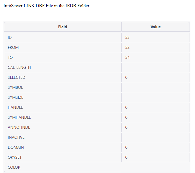Screen dimensions: 195x173
Task: Select the COLOR field cell
Action: [x=14, y=167]
